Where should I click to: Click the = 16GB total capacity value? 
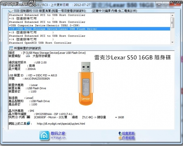(x=120, y=117)
